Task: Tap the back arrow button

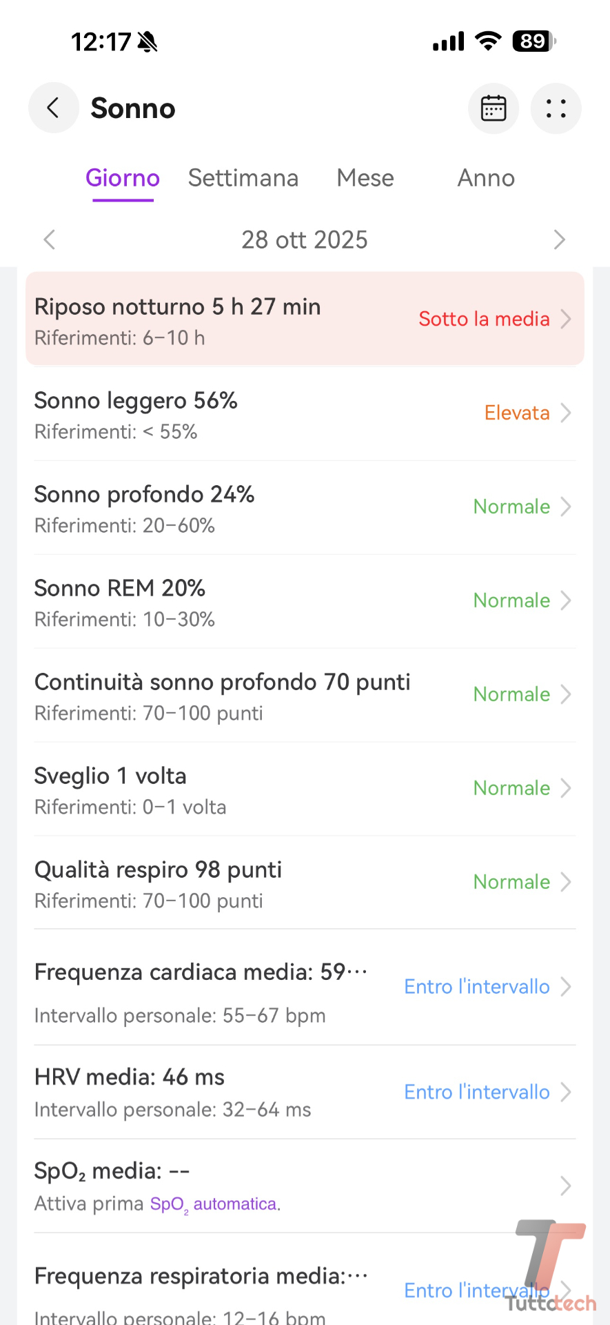Action: pos(53,108)
